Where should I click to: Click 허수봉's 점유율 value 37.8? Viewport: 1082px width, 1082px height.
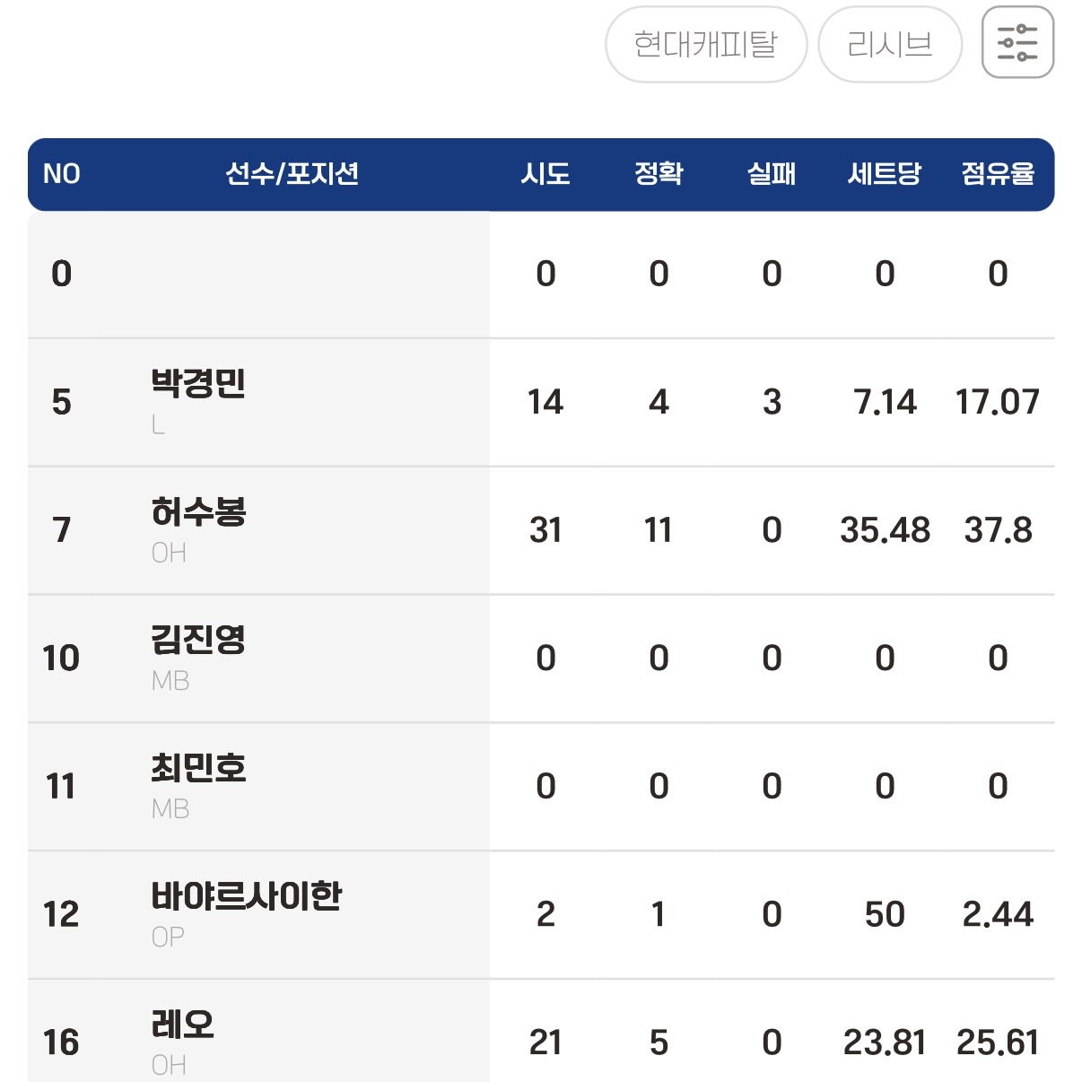(998, 530)
